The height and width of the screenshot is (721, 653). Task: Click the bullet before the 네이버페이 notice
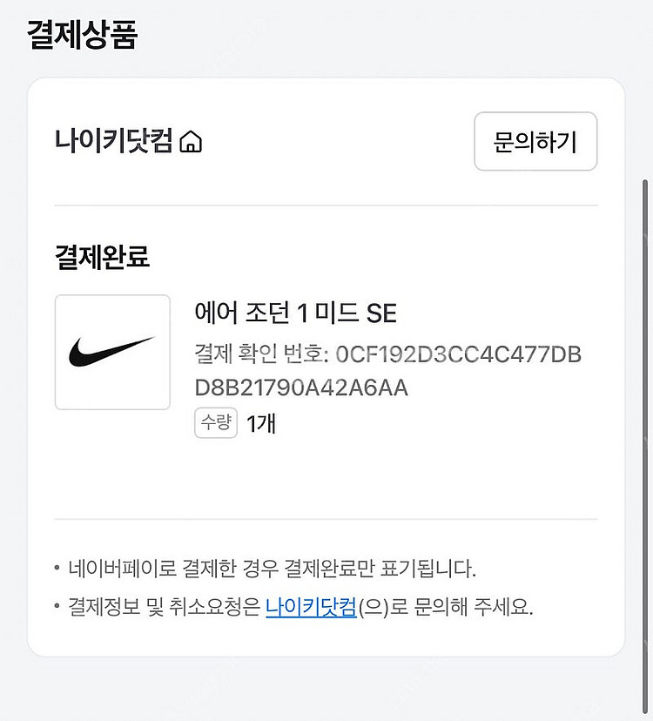coord(57,570)
